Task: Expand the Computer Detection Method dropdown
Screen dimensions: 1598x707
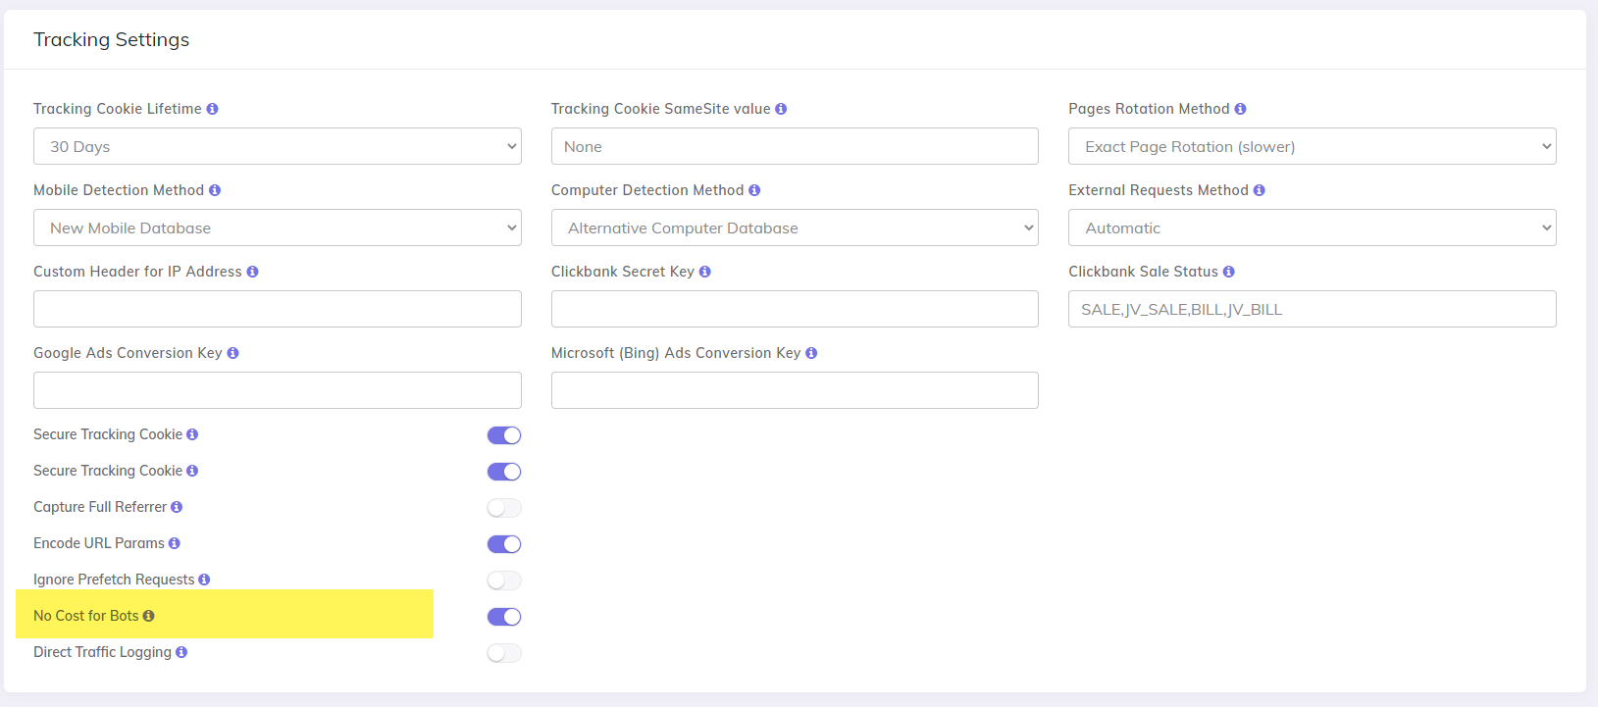Action: 795,227
